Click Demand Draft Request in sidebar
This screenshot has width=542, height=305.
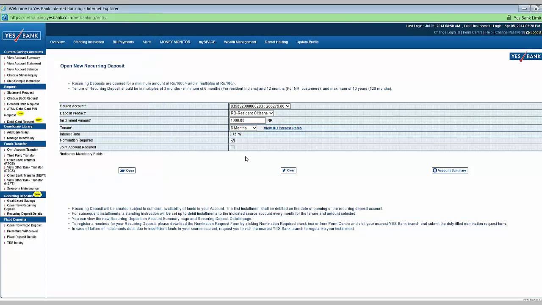tap(23, 104)
